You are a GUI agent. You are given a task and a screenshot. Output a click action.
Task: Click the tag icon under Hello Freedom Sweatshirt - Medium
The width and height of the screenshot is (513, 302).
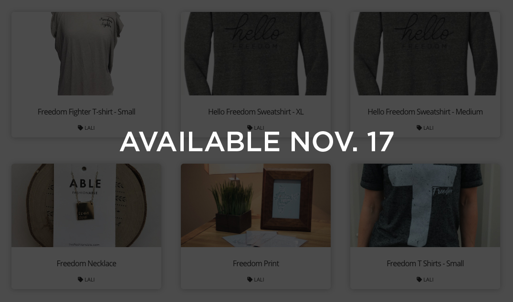[x=419, y=127]
